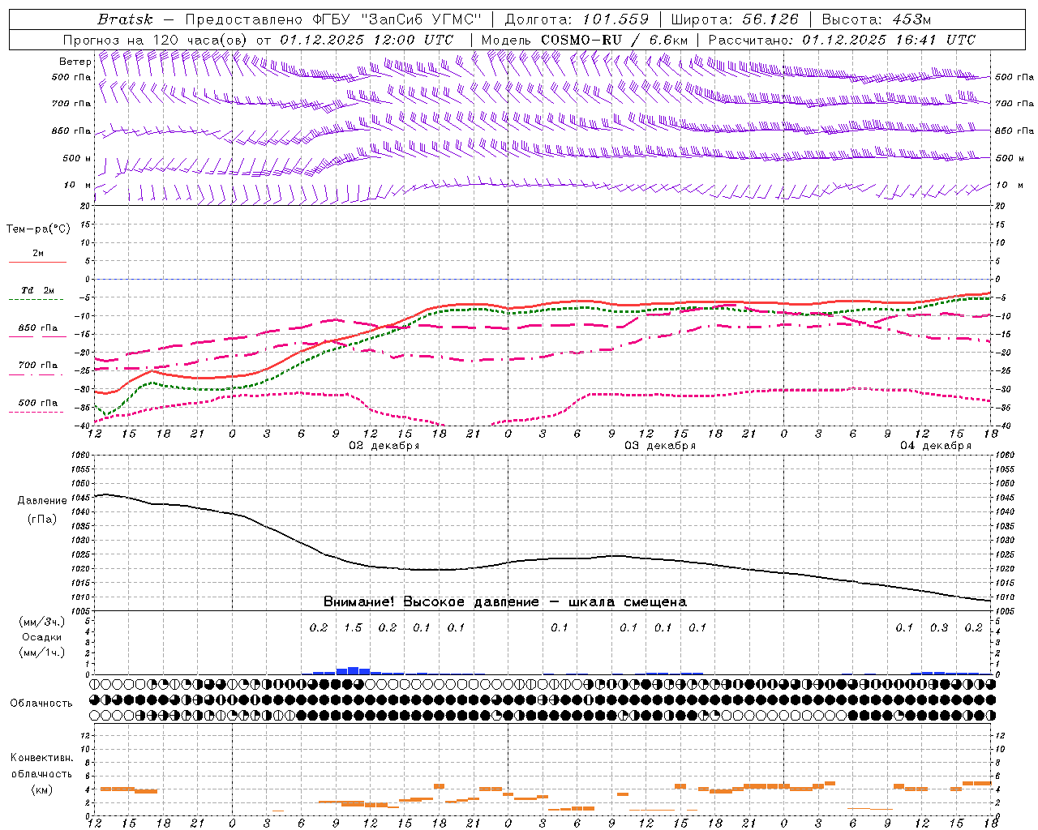Click the 'Долгота: 101.559' longitude value

577,19
